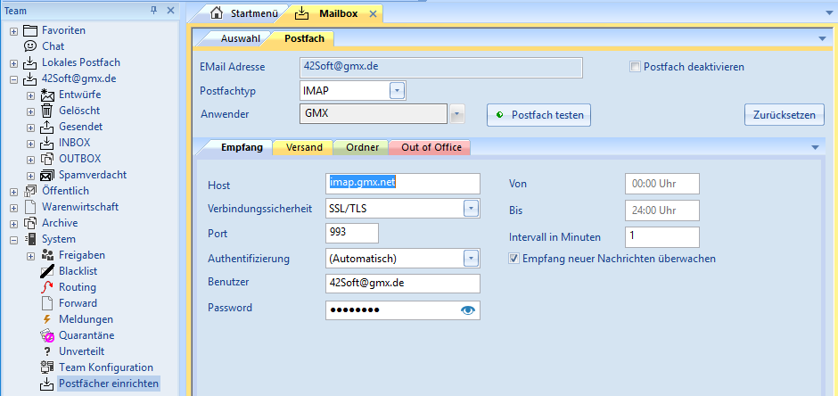The width and height of the screenshot is (838, 396).
Task: Click the Entwürfe drafts icon
Action: [47, 95]
